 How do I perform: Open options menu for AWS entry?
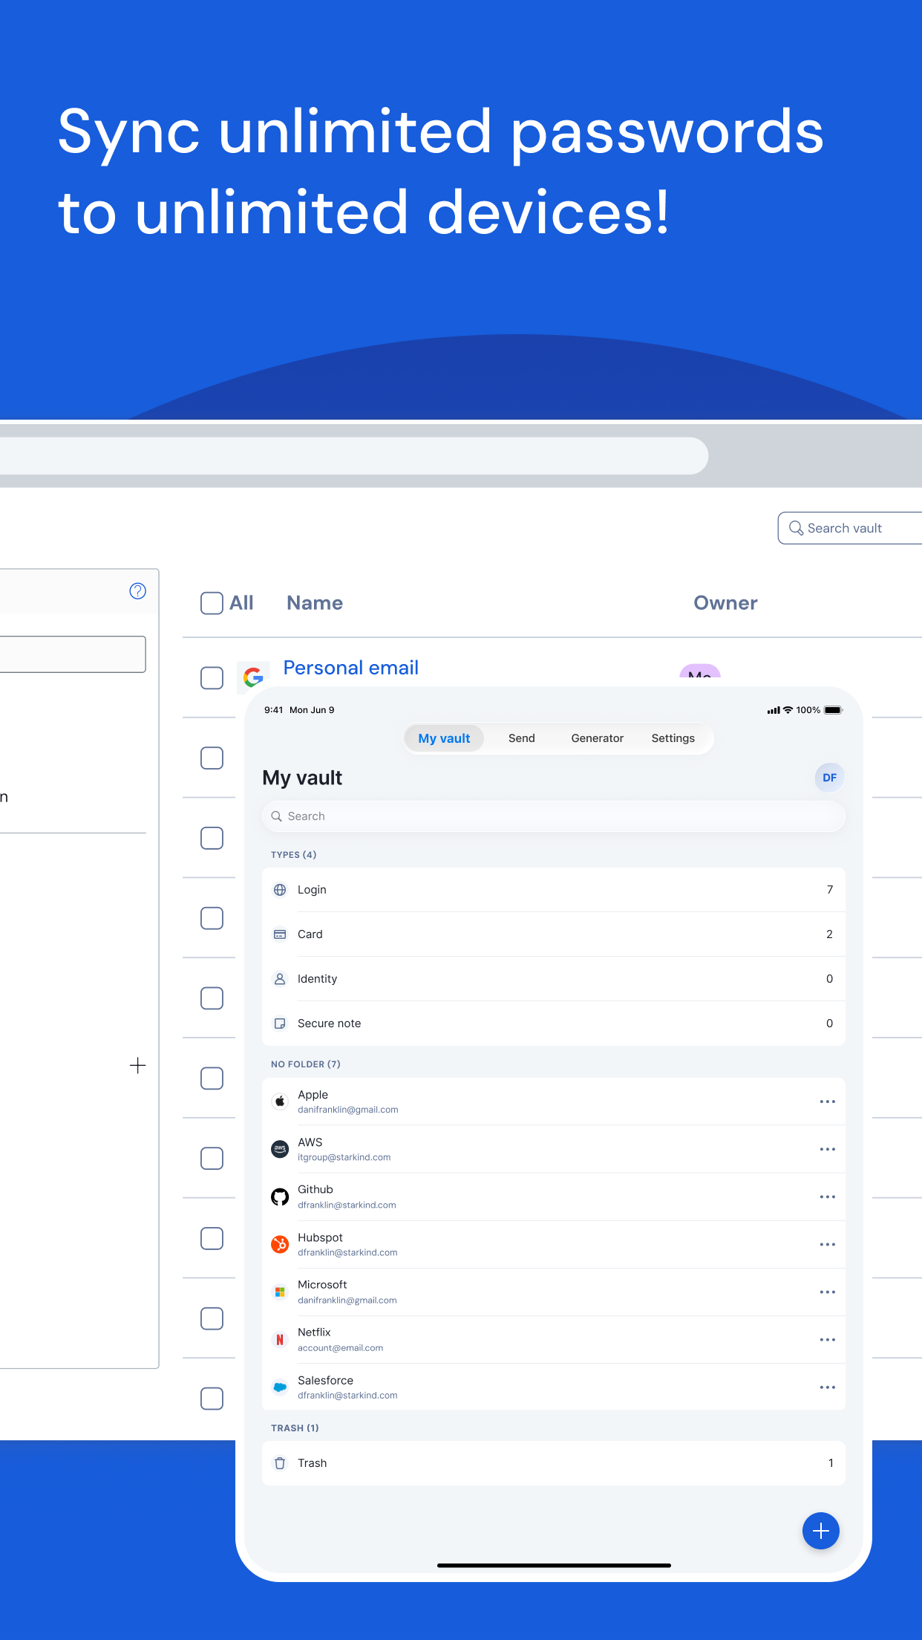(x=828, y=1149)
